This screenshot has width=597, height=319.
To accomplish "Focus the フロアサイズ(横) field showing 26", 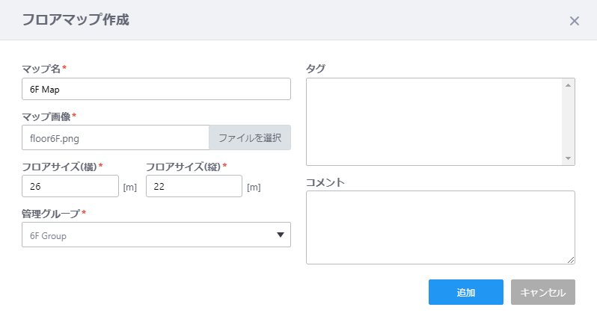I will point(70,186).
